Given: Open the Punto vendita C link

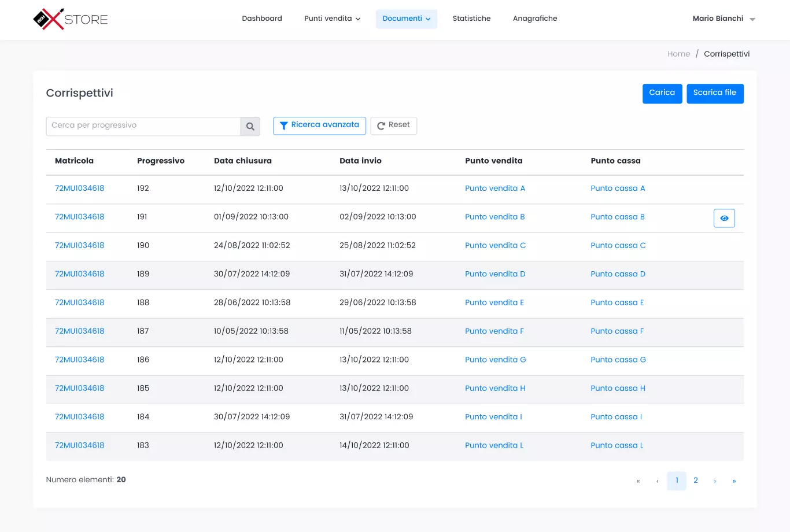Looking at the screenshot, I should click(495, 245).
